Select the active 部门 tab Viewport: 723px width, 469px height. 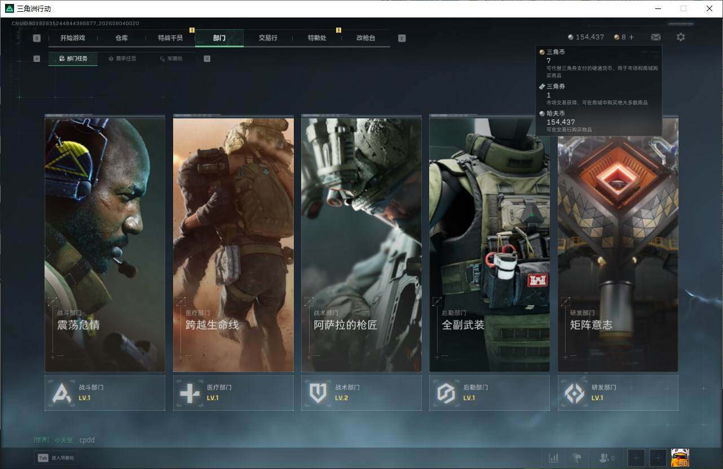[x=219, y=38]
